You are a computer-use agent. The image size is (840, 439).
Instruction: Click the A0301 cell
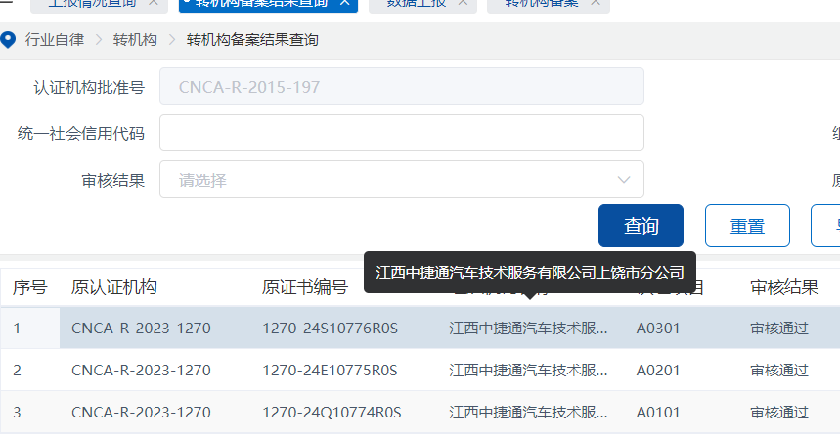click(658, 329)
